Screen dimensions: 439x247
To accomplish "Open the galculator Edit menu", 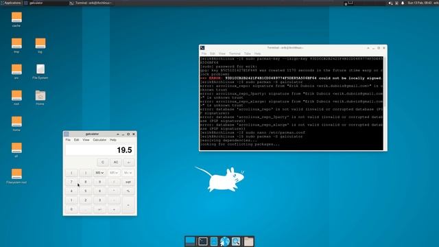I will click(76, 140).
